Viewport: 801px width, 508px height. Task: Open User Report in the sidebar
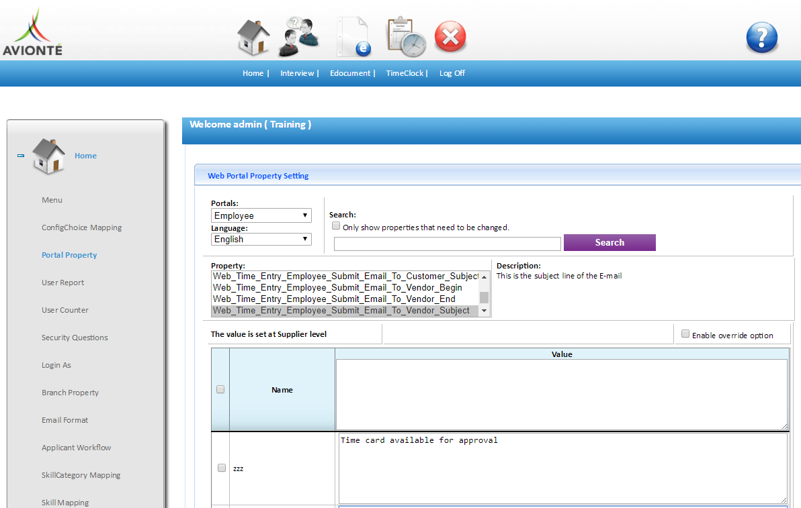point(63,283)
